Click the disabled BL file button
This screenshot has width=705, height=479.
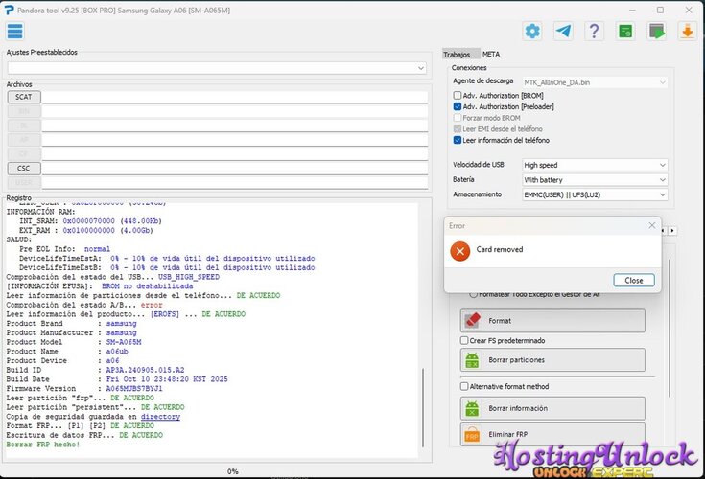pyautogui.click(x=24, y=125)
